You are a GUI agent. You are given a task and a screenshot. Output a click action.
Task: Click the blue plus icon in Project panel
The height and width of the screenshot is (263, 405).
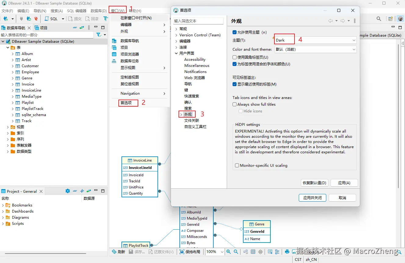point(82,191)
